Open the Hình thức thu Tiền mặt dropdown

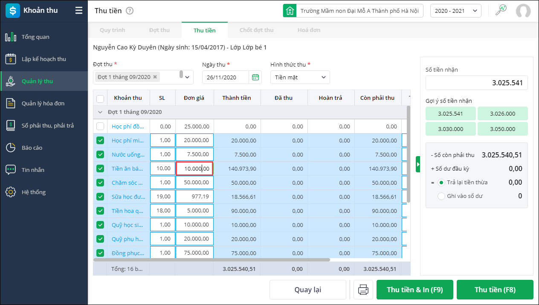(300, 77)
